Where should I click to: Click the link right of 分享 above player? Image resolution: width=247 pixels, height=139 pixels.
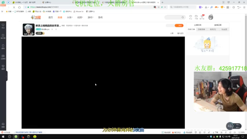(x=180, y=34)
